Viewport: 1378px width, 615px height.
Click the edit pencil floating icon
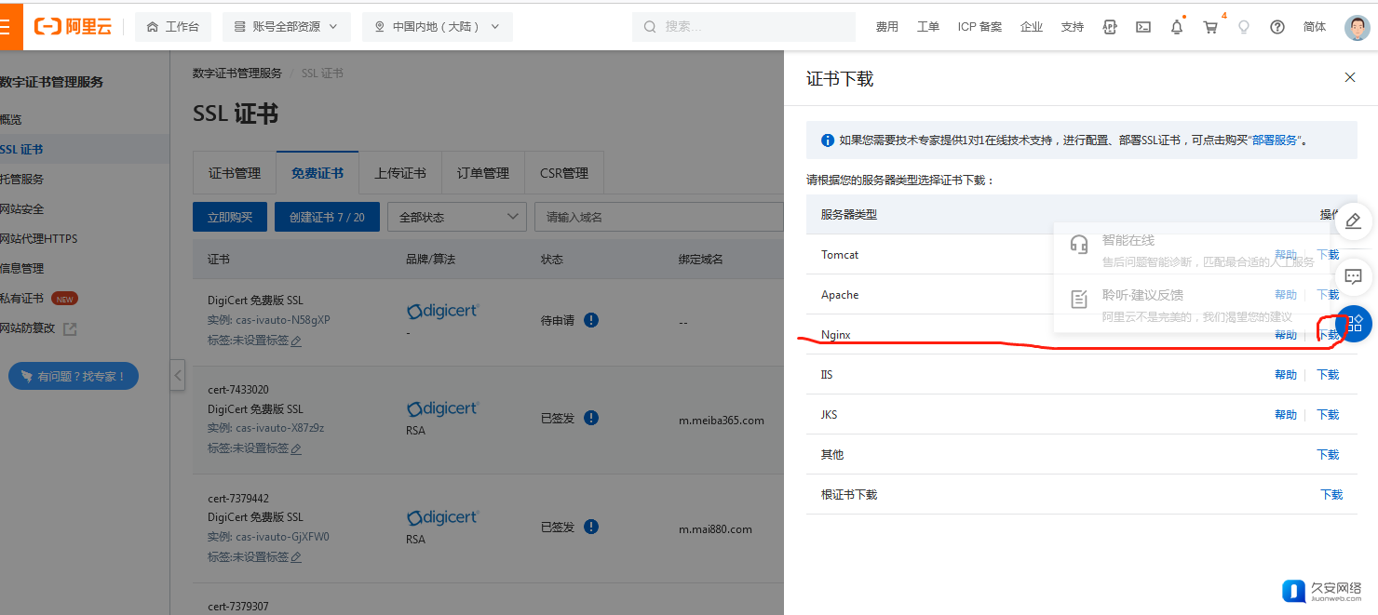[1354, 221]
